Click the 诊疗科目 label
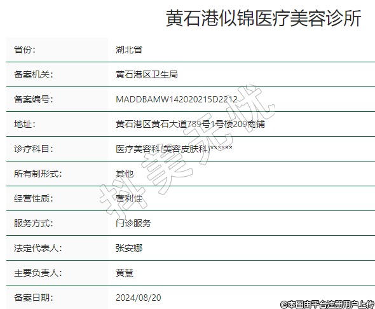375x309 pixels. click(x=34, y=149)
